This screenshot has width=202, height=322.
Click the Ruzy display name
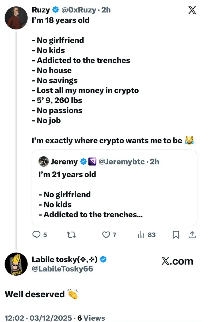41,10
